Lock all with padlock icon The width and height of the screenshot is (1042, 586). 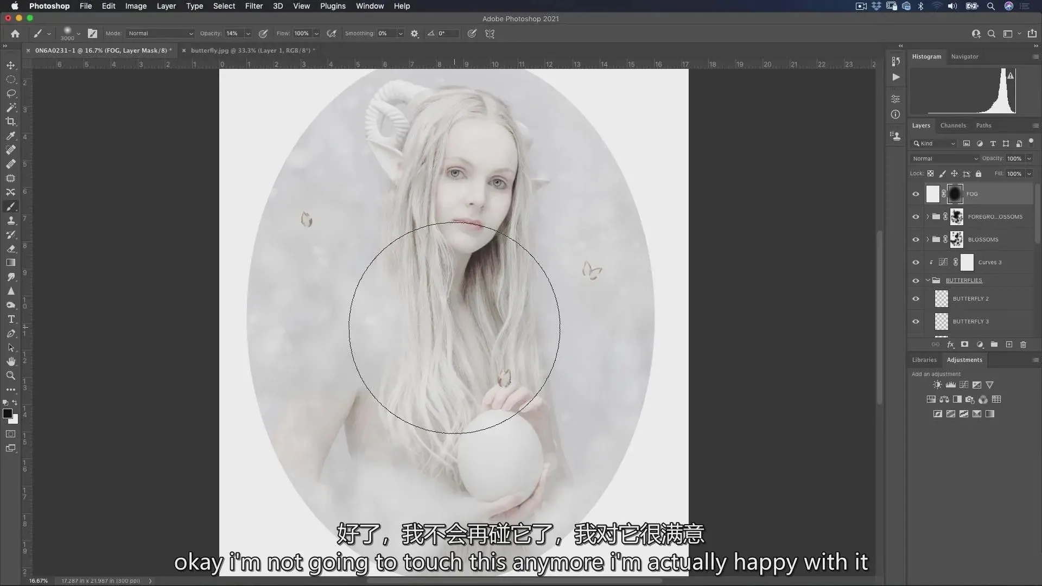click(x=979, y=174)
